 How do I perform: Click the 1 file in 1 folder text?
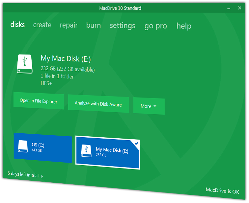pyautogui.click(x=57, y=76)
